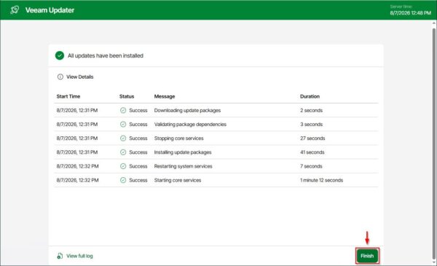Select the Installing update packages message
Screen dimensions: 437x266
[x=183, y=152]
